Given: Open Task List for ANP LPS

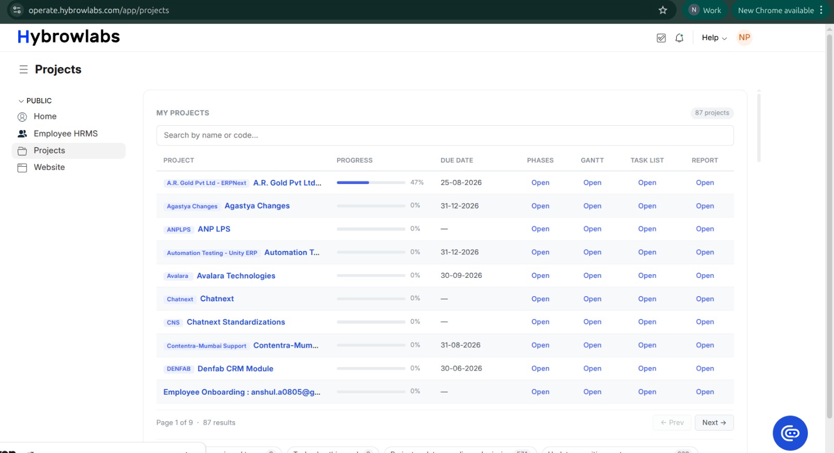Looking at the screenshot, I should pos(647,229).
